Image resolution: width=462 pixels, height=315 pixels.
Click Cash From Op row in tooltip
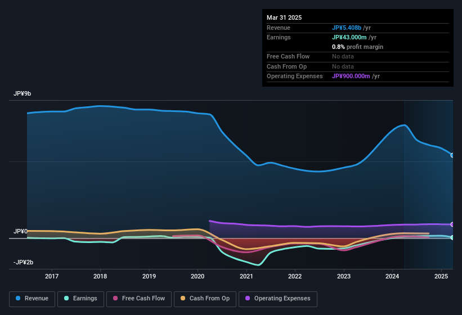[x=358, y=66]
